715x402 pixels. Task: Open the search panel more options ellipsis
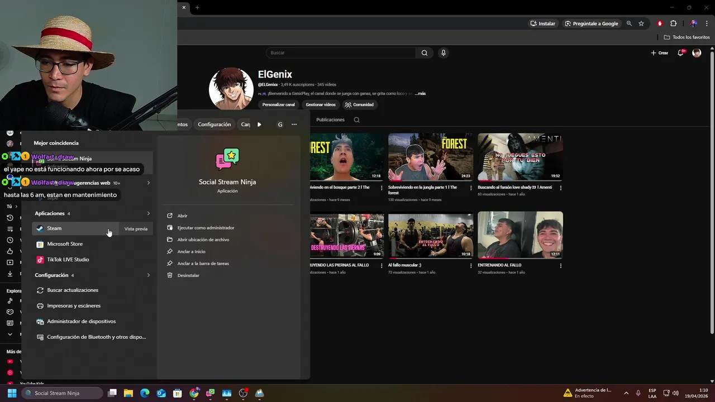[x=294, y=125]
